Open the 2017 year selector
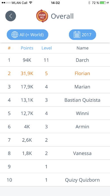The image size is (110, 196). [82, 35]
